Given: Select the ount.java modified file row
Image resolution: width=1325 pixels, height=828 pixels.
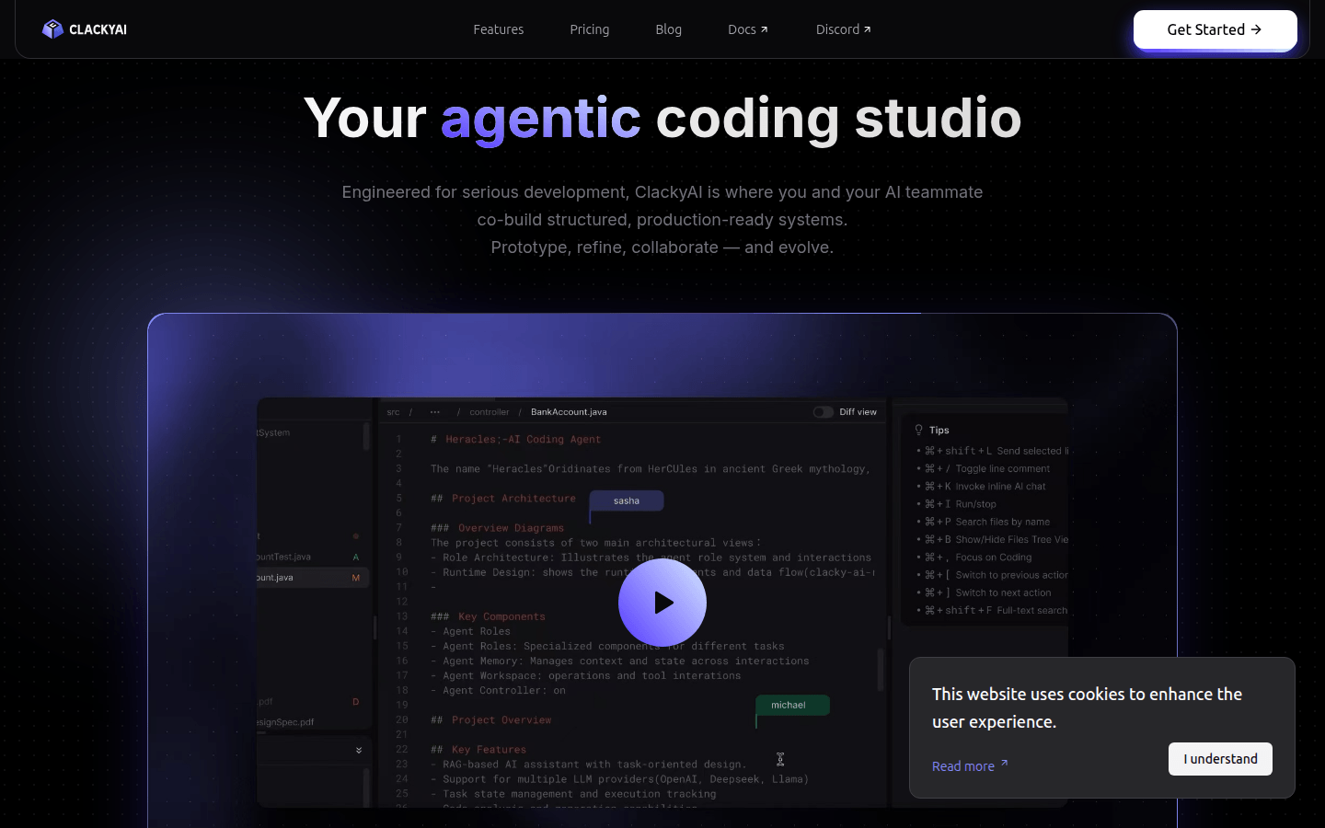Looking at the screenshot, I should point(313,578).
